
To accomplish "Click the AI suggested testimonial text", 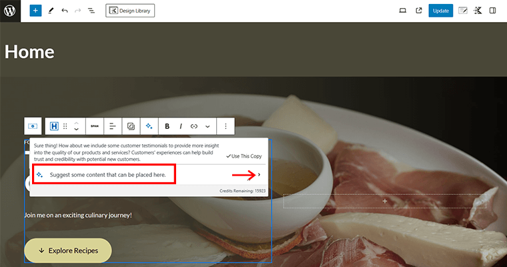I will click(127, 152).
